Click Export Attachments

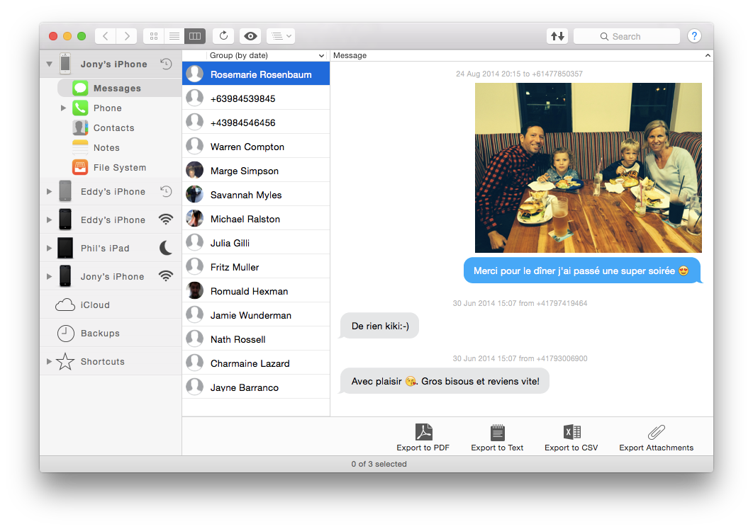656,438
